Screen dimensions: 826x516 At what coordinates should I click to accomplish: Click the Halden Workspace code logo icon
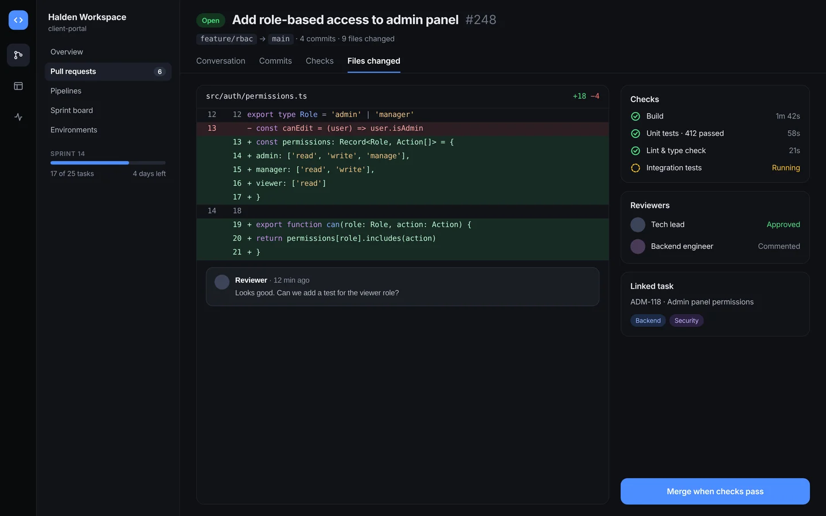coord(18,20)
